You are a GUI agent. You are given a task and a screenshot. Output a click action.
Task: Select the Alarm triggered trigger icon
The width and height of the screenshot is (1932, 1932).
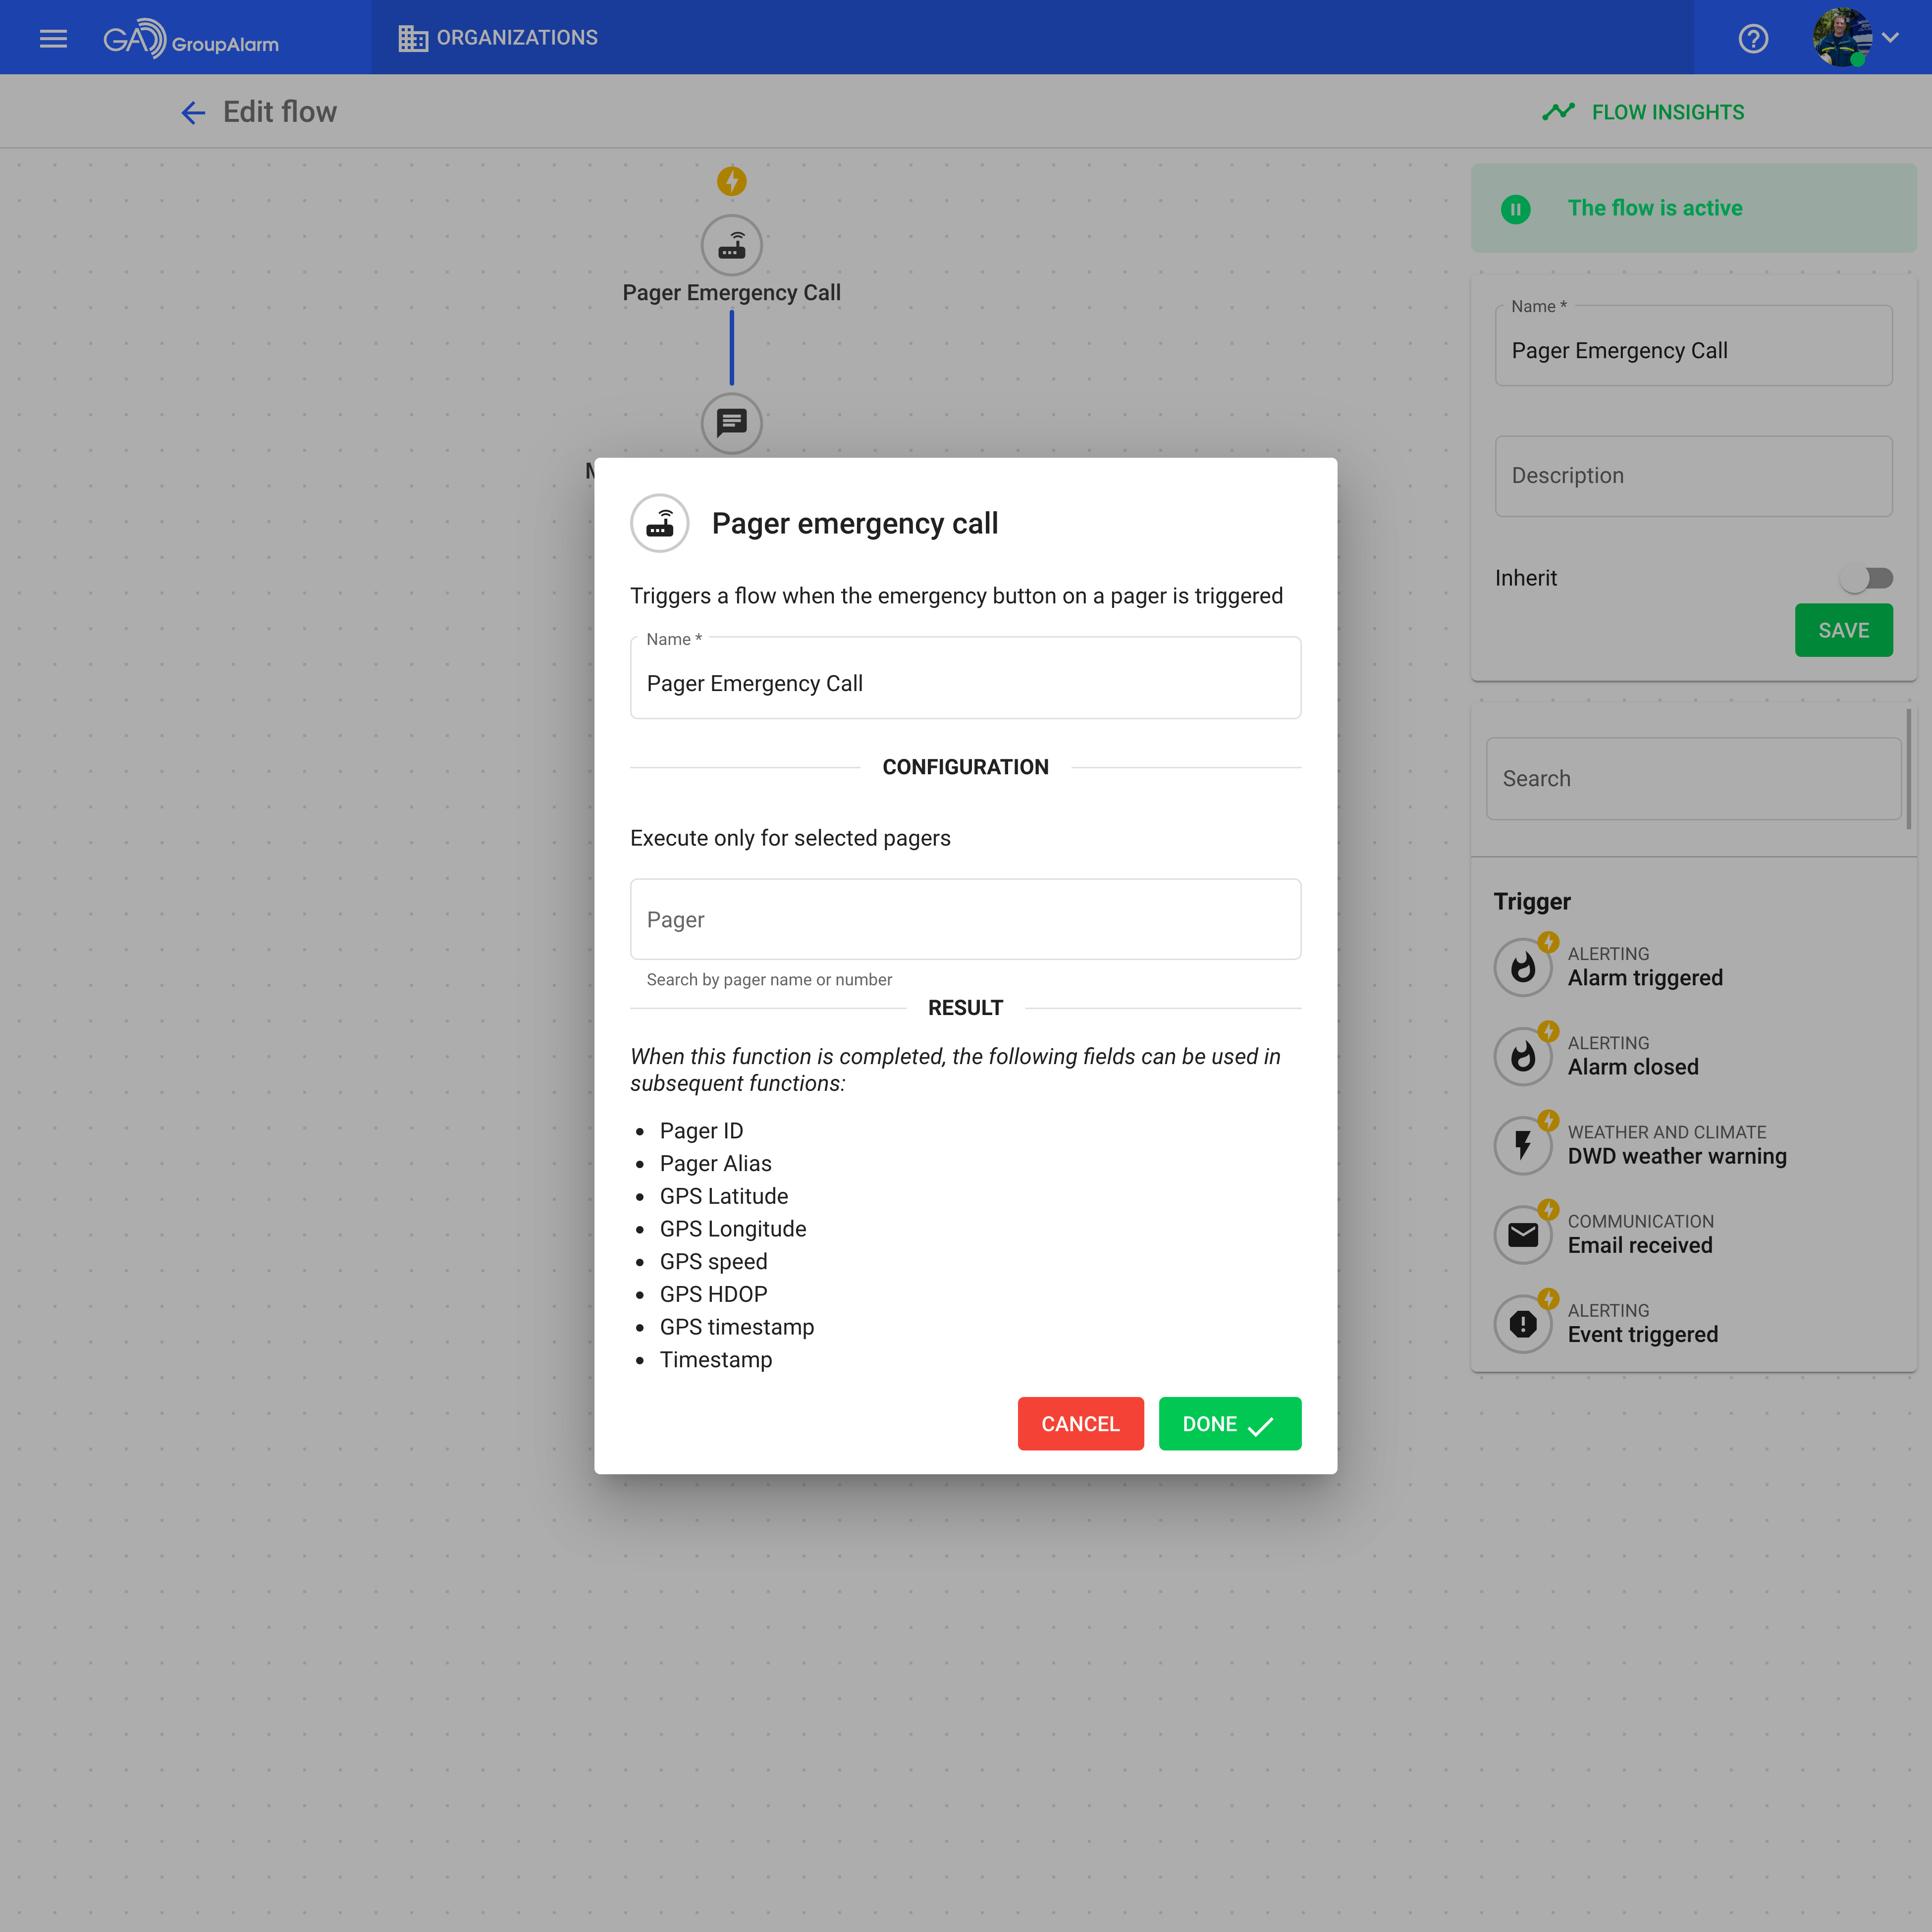(x=1522, y=967)
